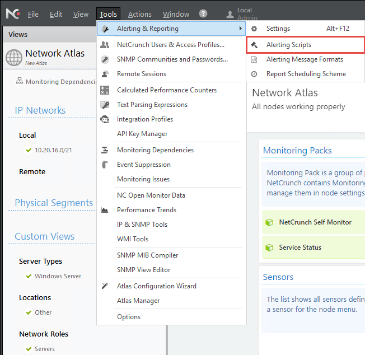The width and height of the screenshot is (365, 355).
Task: Open the Actions menu
Action: pos(139,14)
